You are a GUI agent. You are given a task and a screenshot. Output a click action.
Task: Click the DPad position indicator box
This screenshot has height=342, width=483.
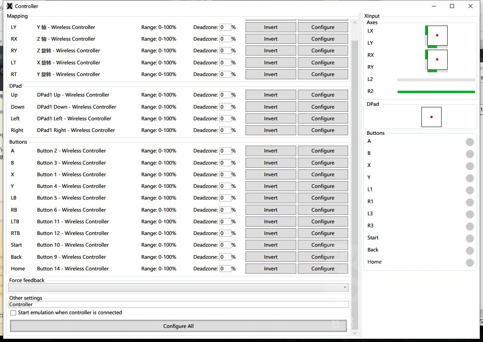tap(431, 117)
